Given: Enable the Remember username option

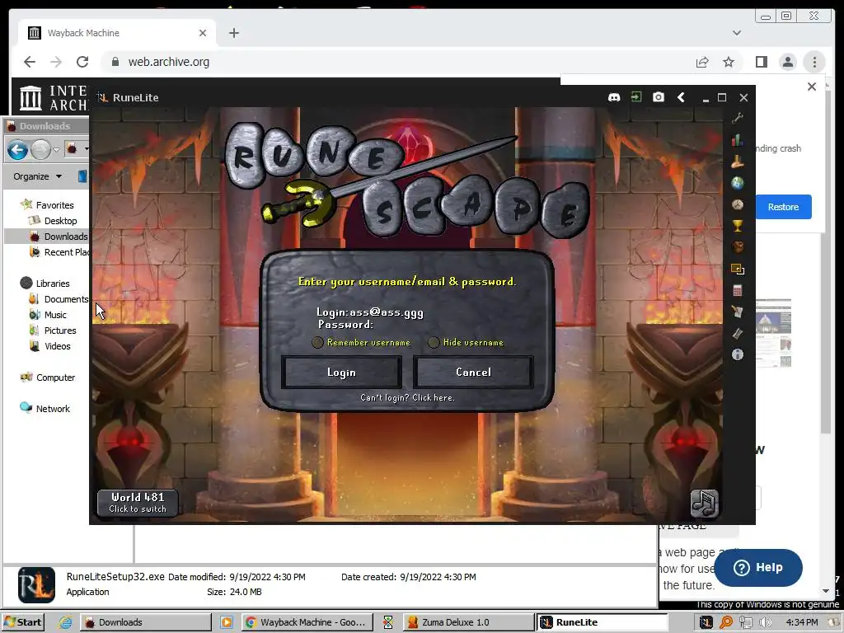Looking at the screenshot, I should pos(317,342).
